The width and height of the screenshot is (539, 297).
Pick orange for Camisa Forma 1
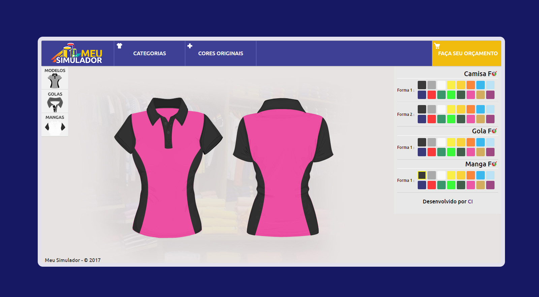[471, 85]
